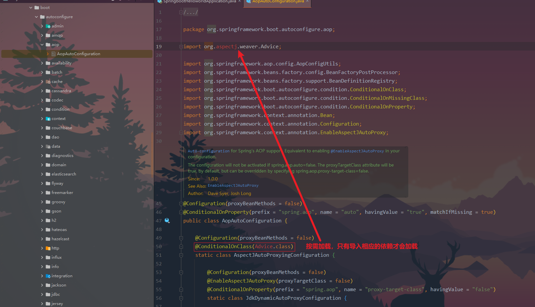Screen dimensions: 535x307
Task: Expand the AopAutoConfiguration class node
Action: [48, 54]
